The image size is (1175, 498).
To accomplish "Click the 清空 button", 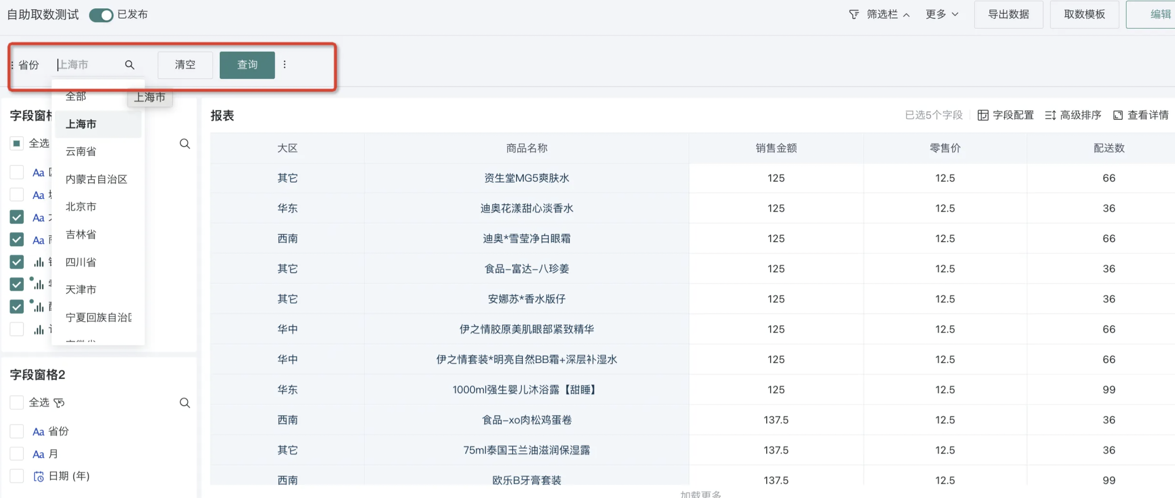I will pos(185,65).
